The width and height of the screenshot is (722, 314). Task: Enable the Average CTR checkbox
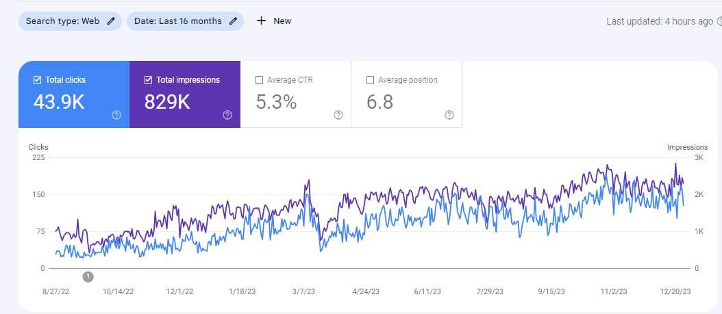(x=259, y=80)
